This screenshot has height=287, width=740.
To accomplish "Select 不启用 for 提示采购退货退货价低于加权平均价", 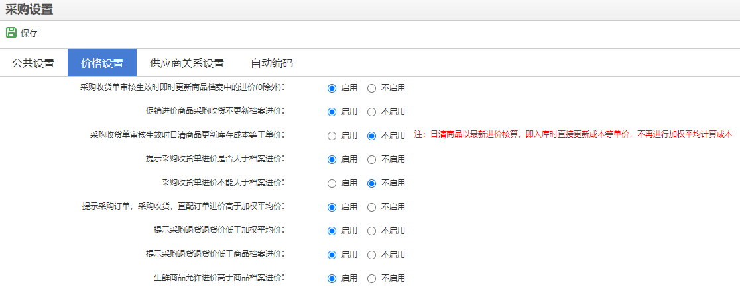I will pos(371,231).
